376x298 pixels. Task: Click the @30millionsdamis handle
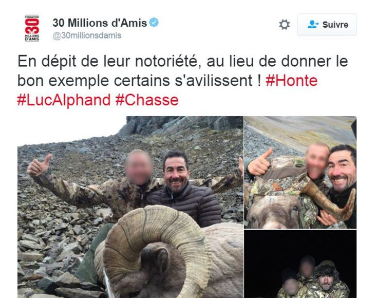click(87, 35)
